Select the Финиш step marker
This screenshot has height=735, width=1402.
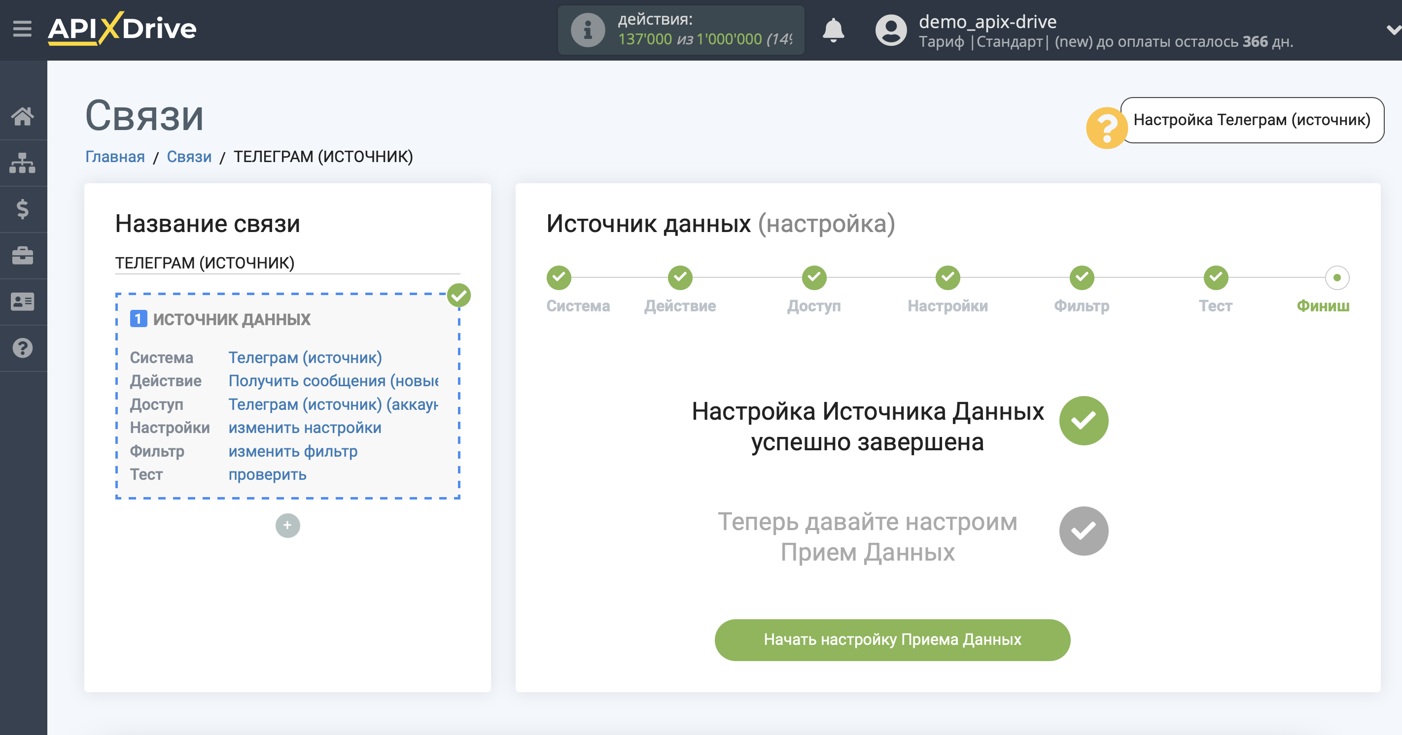(x=1337, y=278)
